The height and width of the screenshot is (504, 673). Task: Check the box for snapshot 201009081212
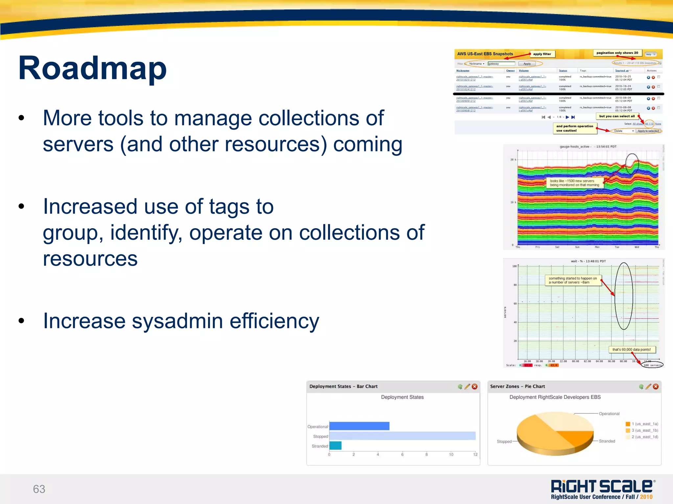pyautogui.click(x=659, y=108)
